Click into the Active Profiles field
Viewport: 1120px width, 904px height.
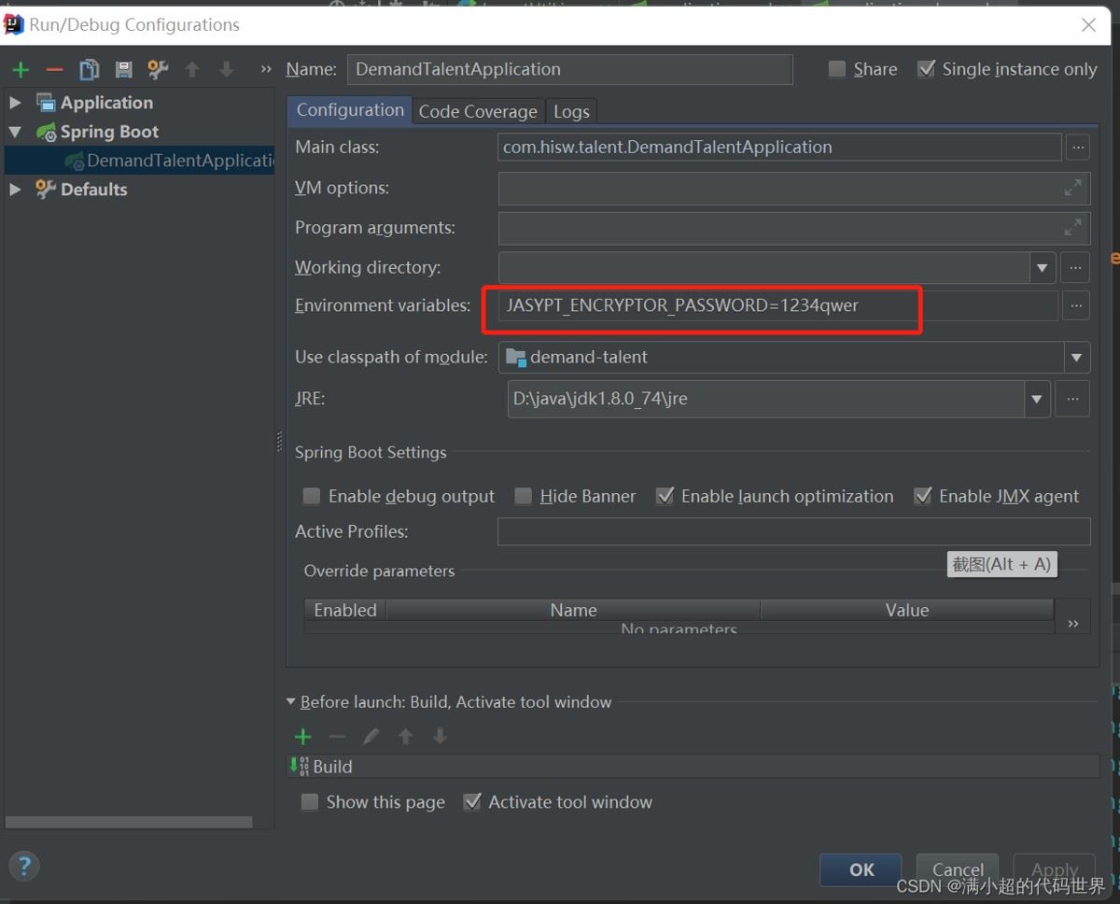[x=793, y=531]
